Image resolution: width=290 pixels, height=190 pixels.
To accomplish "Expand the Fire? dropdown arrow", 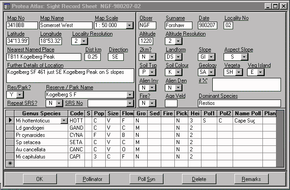I will coord(153,104).
